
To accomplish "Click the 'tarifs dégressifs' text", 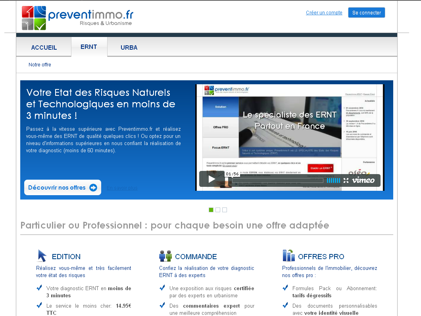I will [312, 296].
